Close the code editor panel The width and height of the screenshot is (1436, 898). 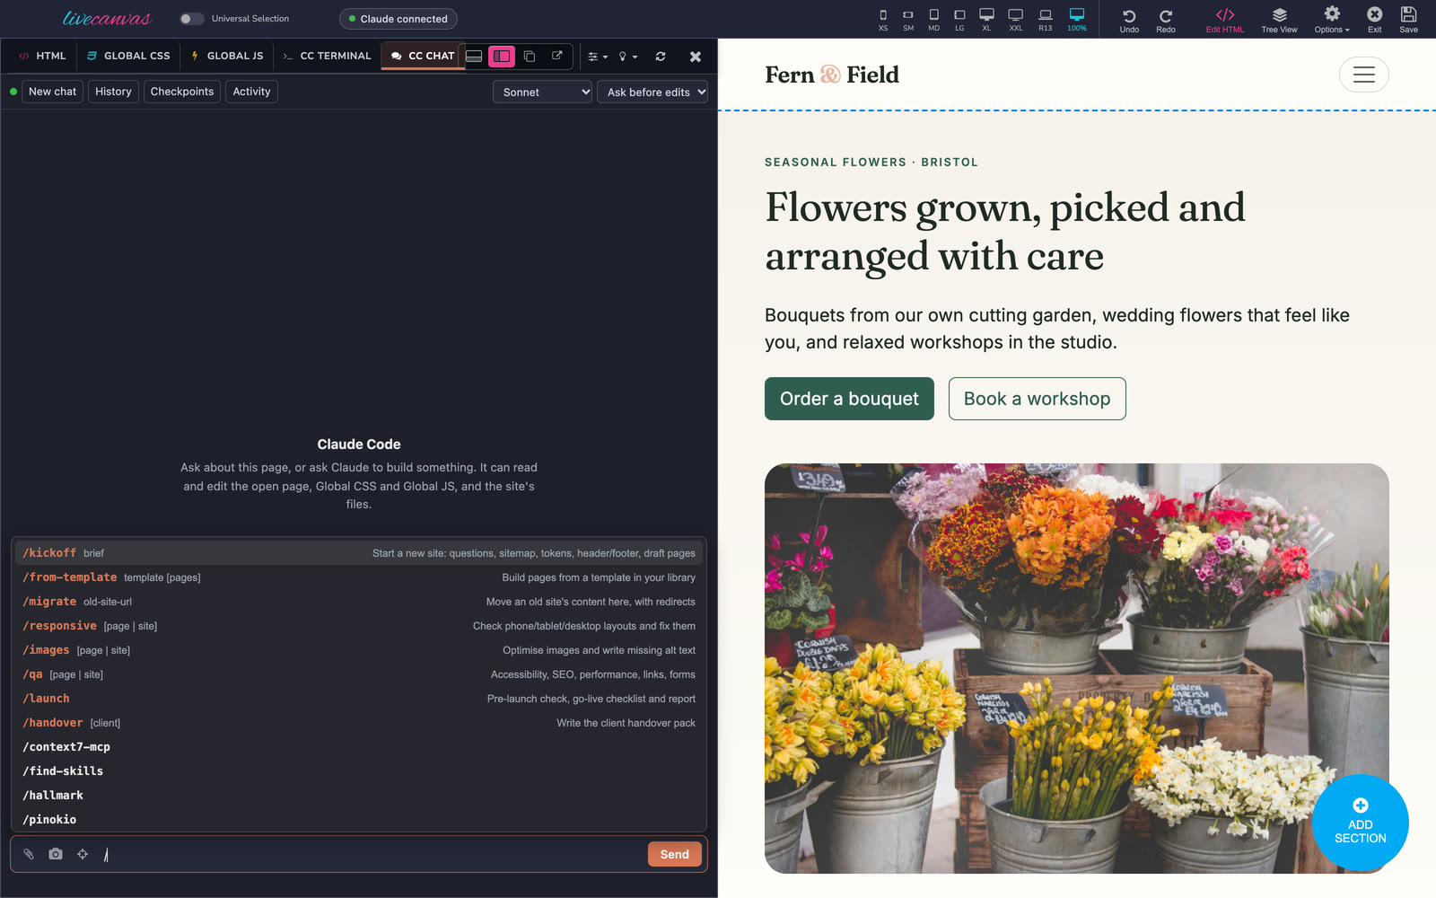(x=695, y=56)
